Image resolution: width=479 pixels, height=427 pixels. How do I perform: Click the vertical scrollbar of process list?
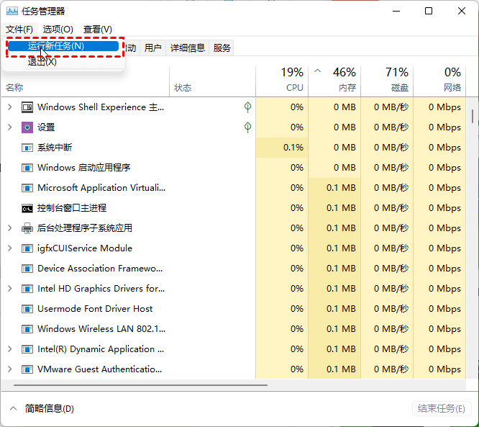coord(473,115)
